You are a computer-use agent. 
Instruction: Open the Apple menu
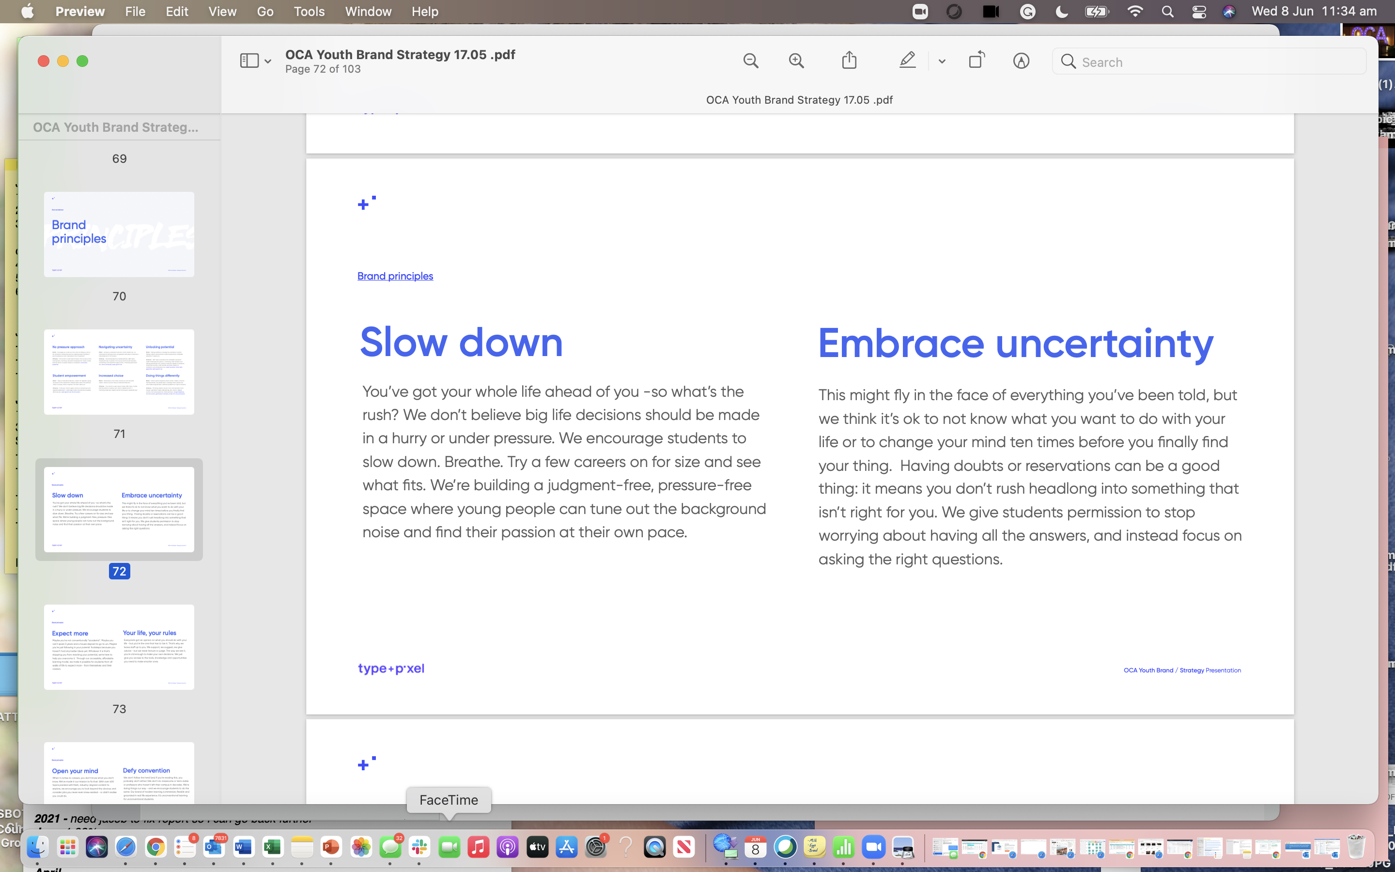(27, 12)
